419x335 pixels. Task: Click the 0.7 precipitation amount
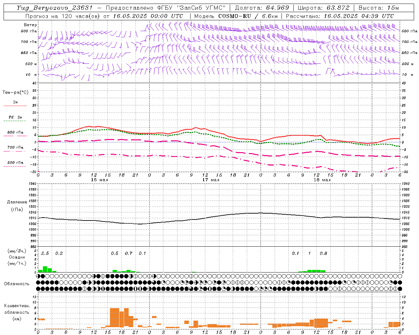tap(129, 254)
